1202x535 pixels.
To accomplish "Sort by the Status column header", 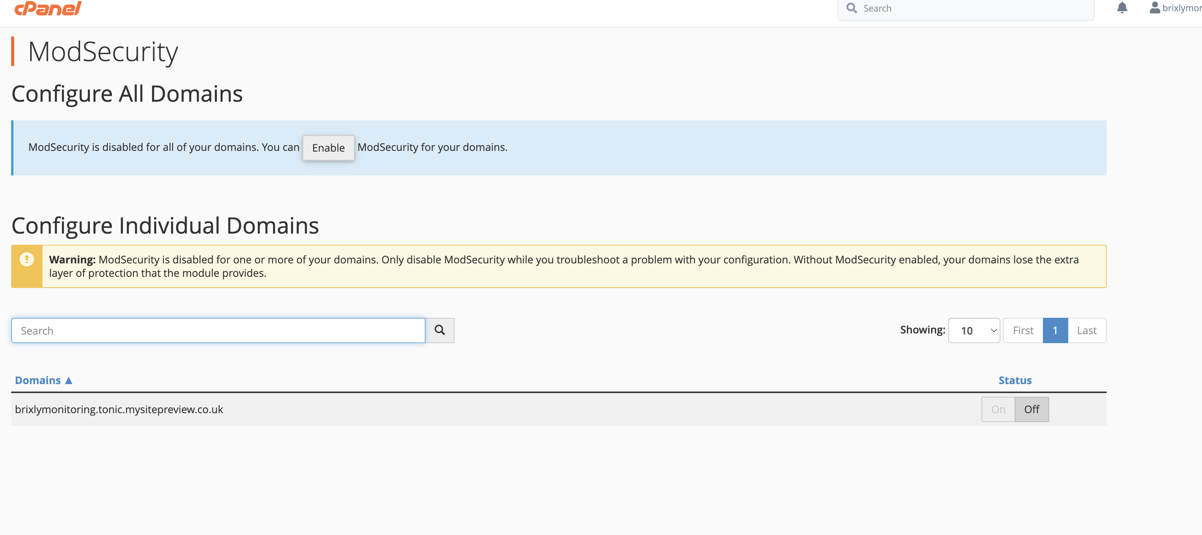I will pos(1015,381).
